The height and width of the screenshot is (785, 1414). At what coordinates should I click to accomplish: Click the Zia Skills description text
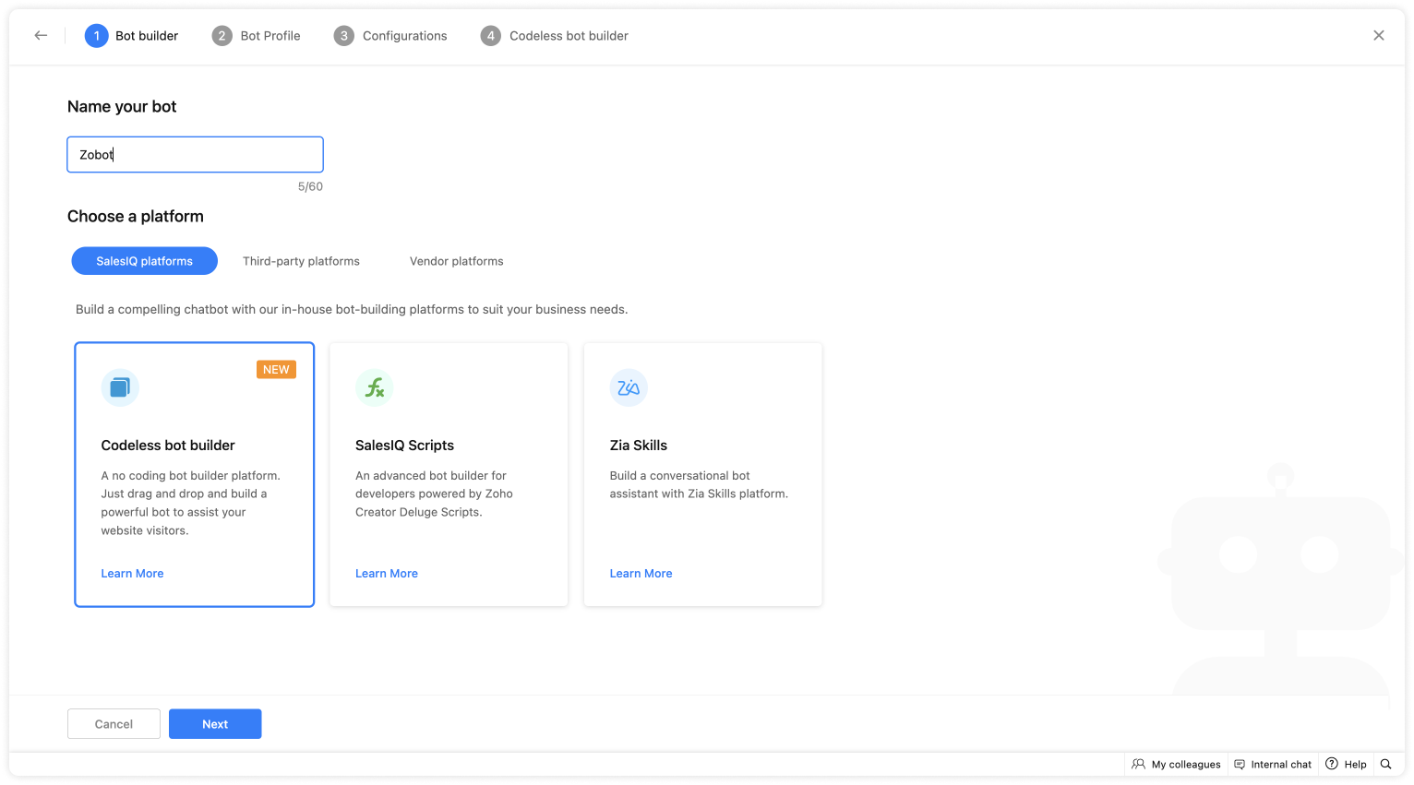click(x=699, y=485)
